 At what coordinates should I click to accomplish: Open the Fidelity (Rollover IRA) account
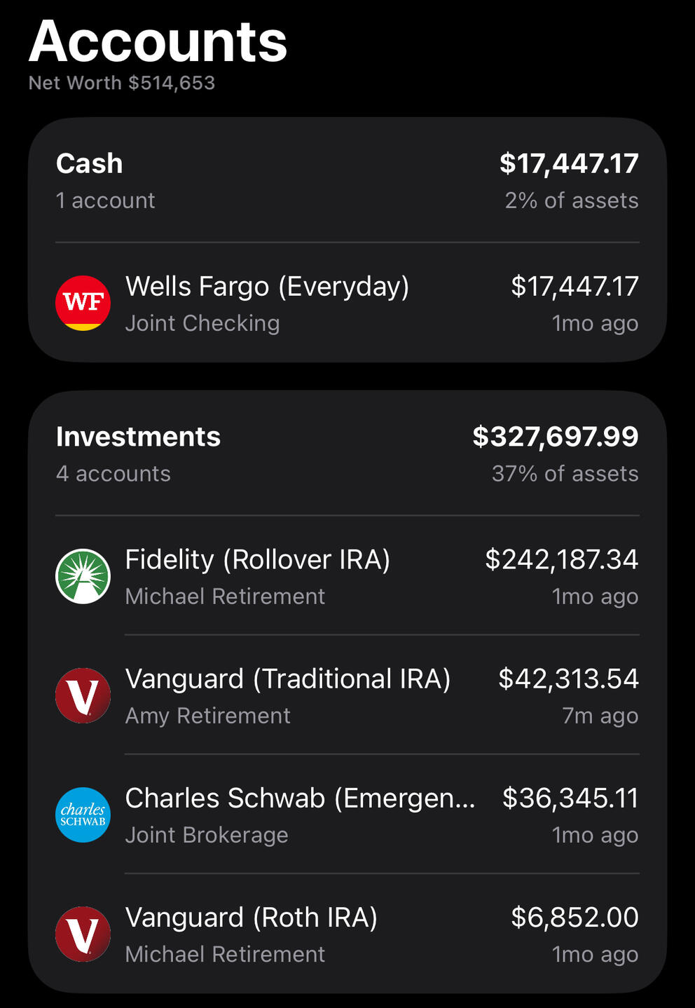tap(257, 559)
